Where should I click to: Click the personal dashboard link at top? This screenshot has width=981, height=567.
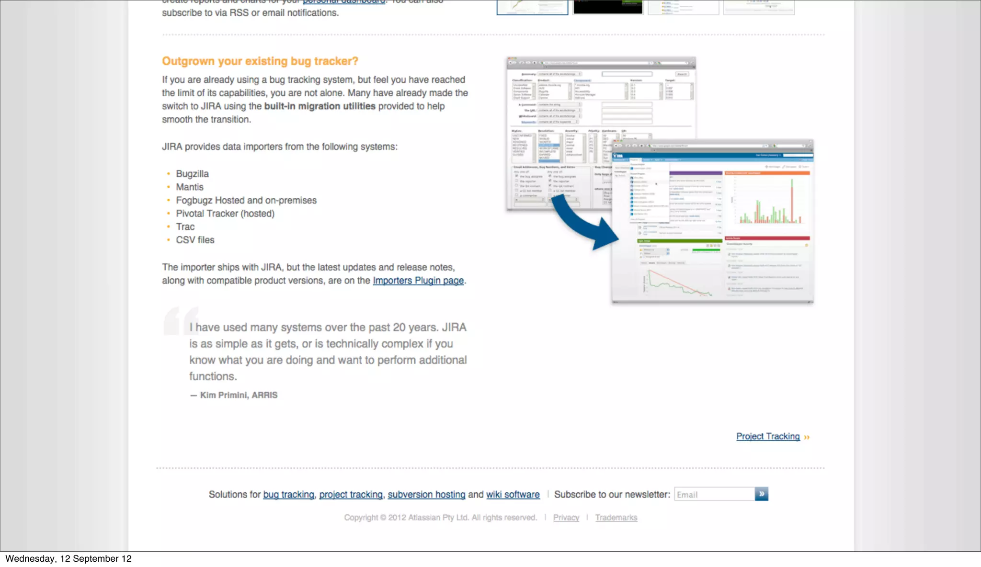click(343, 1)
